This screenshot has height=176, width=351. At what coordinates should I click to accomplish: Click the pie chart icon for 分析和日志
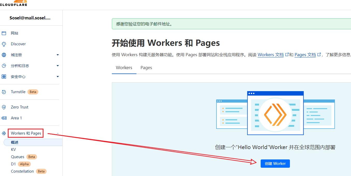pos(4,66)
